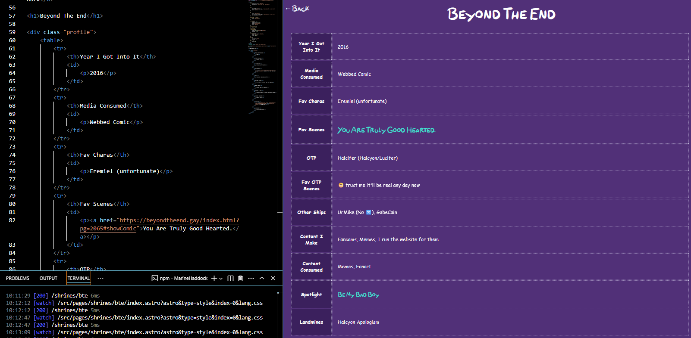691x338 pixels.
Task: Click the code minimap overview
Action: pyautogui.click(x=262, y=56)
